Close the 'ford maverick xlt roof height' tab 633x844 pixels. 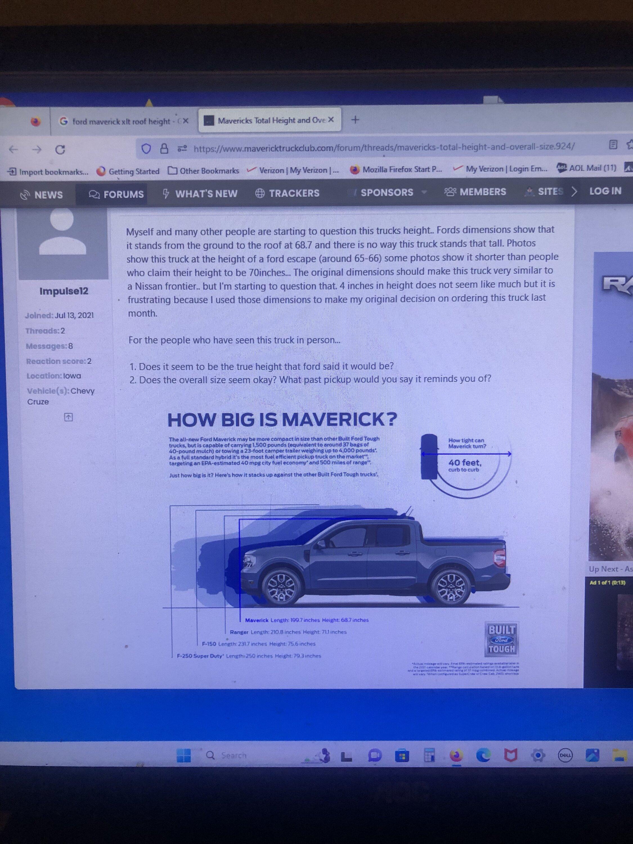click(x=185, y=121)
